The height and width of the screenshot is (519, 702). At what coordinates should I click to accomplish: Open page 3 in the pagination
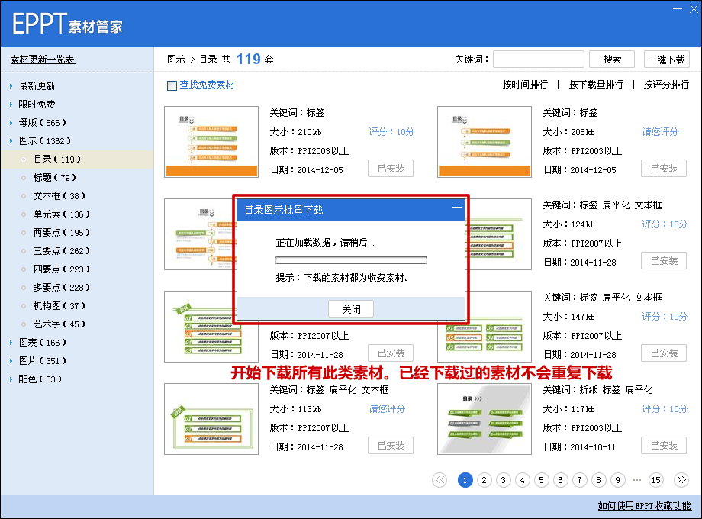(x=503, y=480)
